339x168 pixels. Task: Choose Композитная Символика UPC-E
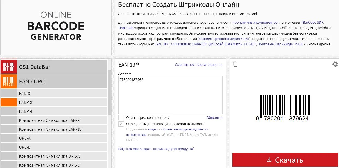click(54, 165)
